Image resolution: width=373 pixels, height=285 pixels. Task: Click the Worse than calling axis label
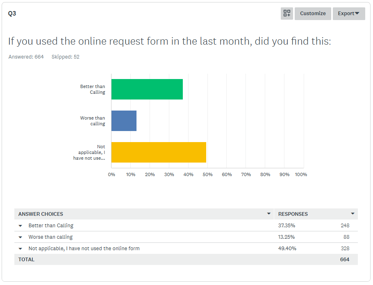(x=93, y=121)
